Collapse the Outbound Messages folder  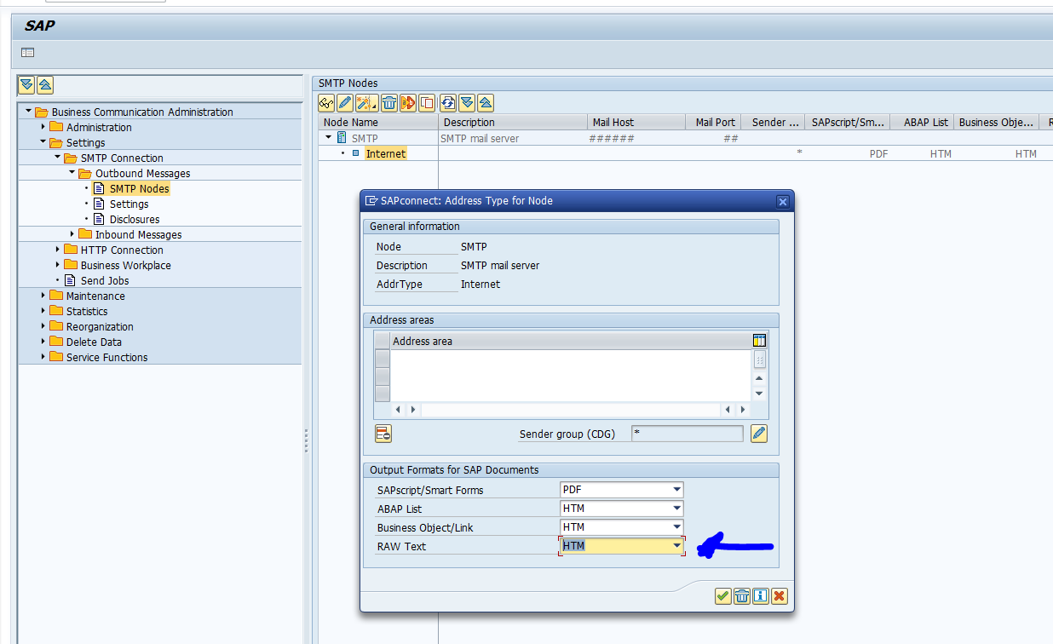point(72,173)
